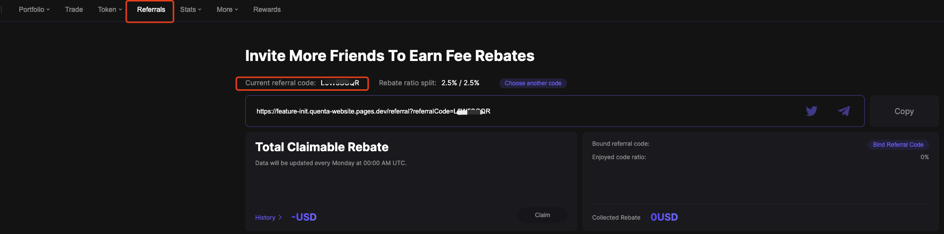Viewport: 944px width, 234px height.
Task: Click the current referral code text
Action: click(339, 83)
